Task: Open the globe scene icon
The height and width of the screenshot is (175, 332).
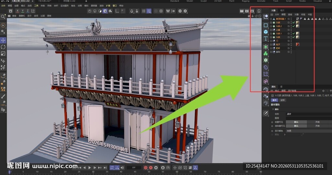Action: pyautogui.click(x=266, y=90)
